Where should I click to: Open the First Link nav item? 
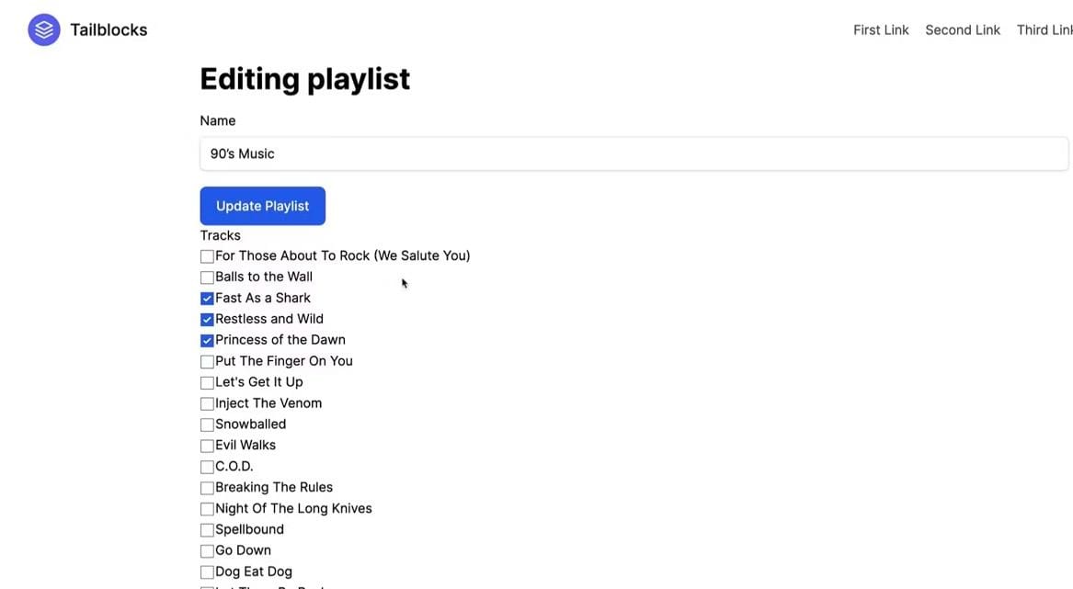[x=880, y=30]
